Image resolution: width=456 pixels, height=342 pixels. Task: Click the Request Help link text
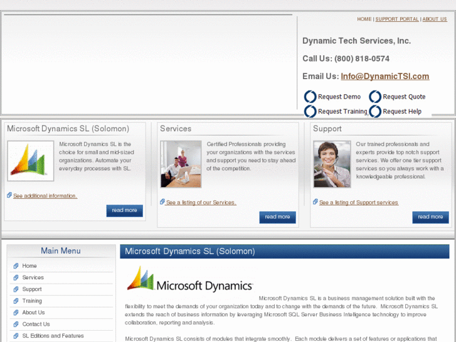(x=402, y=112)
